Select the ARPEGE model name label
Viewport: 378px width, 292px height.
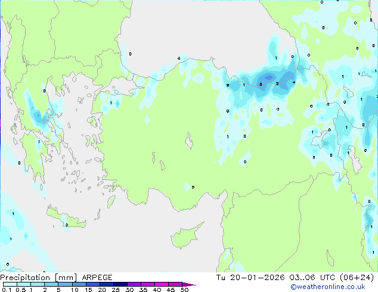[x=97, y=278]
